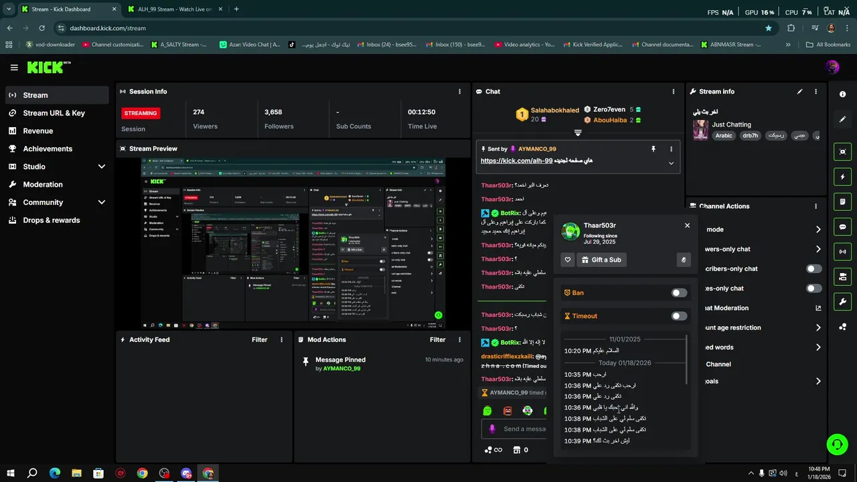
Task: Open Activity Feed Filter
Action: click(x=259, y=340)
